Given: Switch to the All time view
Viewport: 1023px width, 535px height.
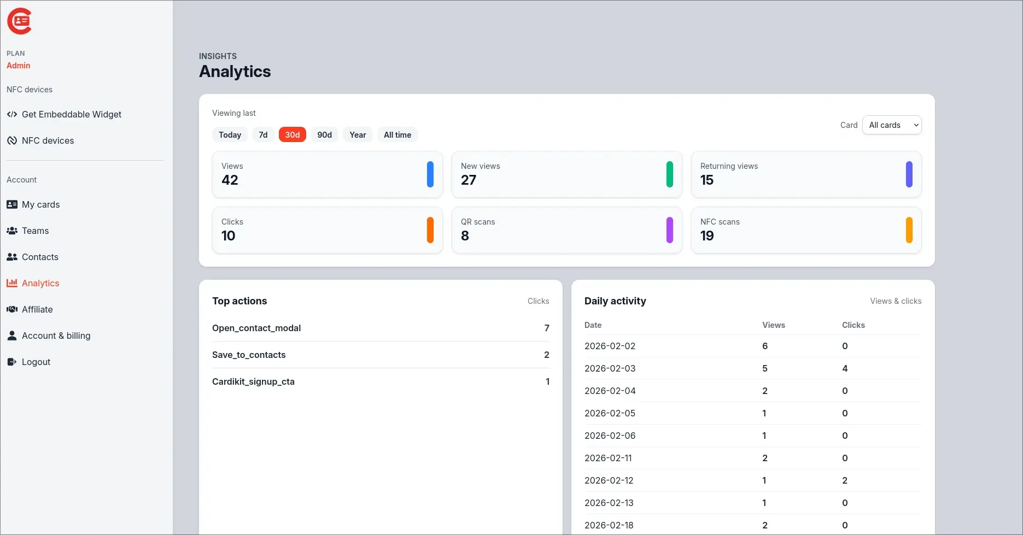Looking at the screenshot, I should (x=397, y=134).
